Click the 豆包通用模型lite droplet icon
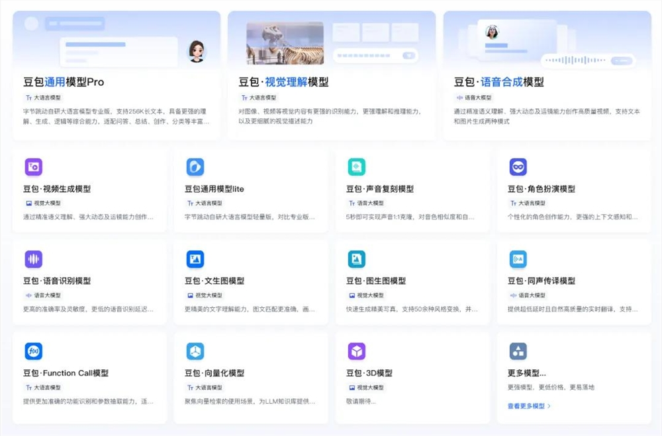Image resolution: width=662 pixels, height=436 pixels. 195,167
